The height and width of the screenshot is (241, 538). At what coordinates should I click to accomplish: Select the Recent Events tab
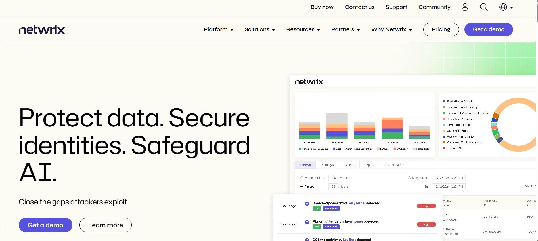[394, 165]
